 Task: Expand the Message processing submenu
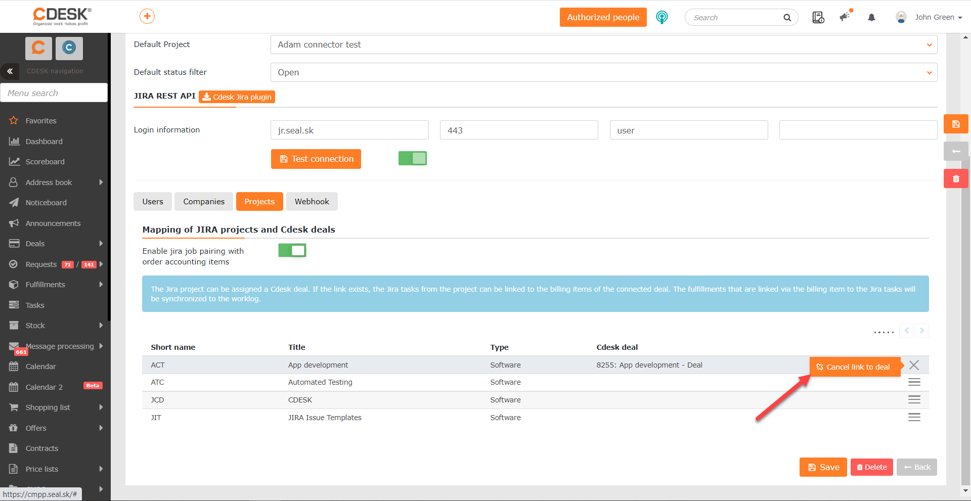tap(101, 346)
